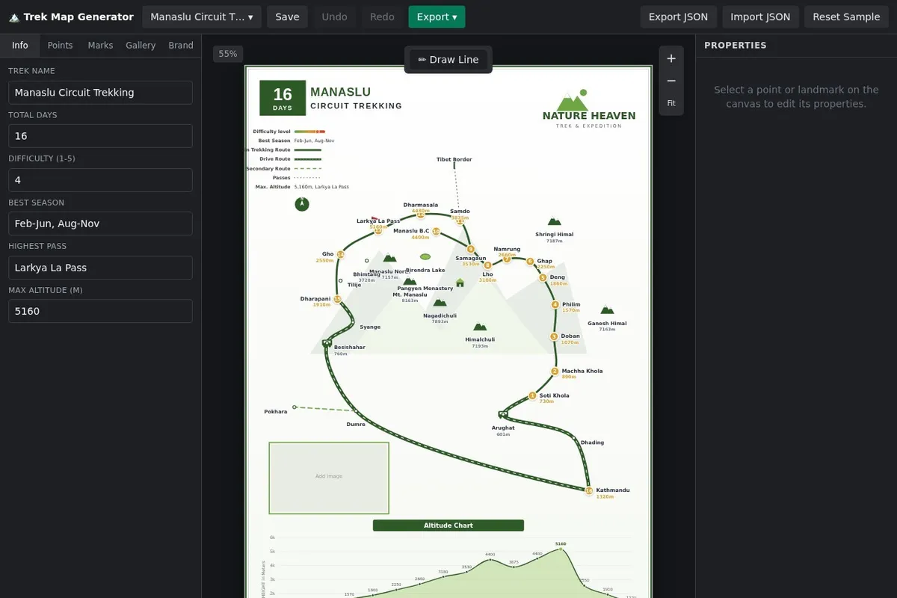Screen dimensions: 897x598
Task: Select the Mt. Manaslu mountain icon
Action: coord(410,281)
